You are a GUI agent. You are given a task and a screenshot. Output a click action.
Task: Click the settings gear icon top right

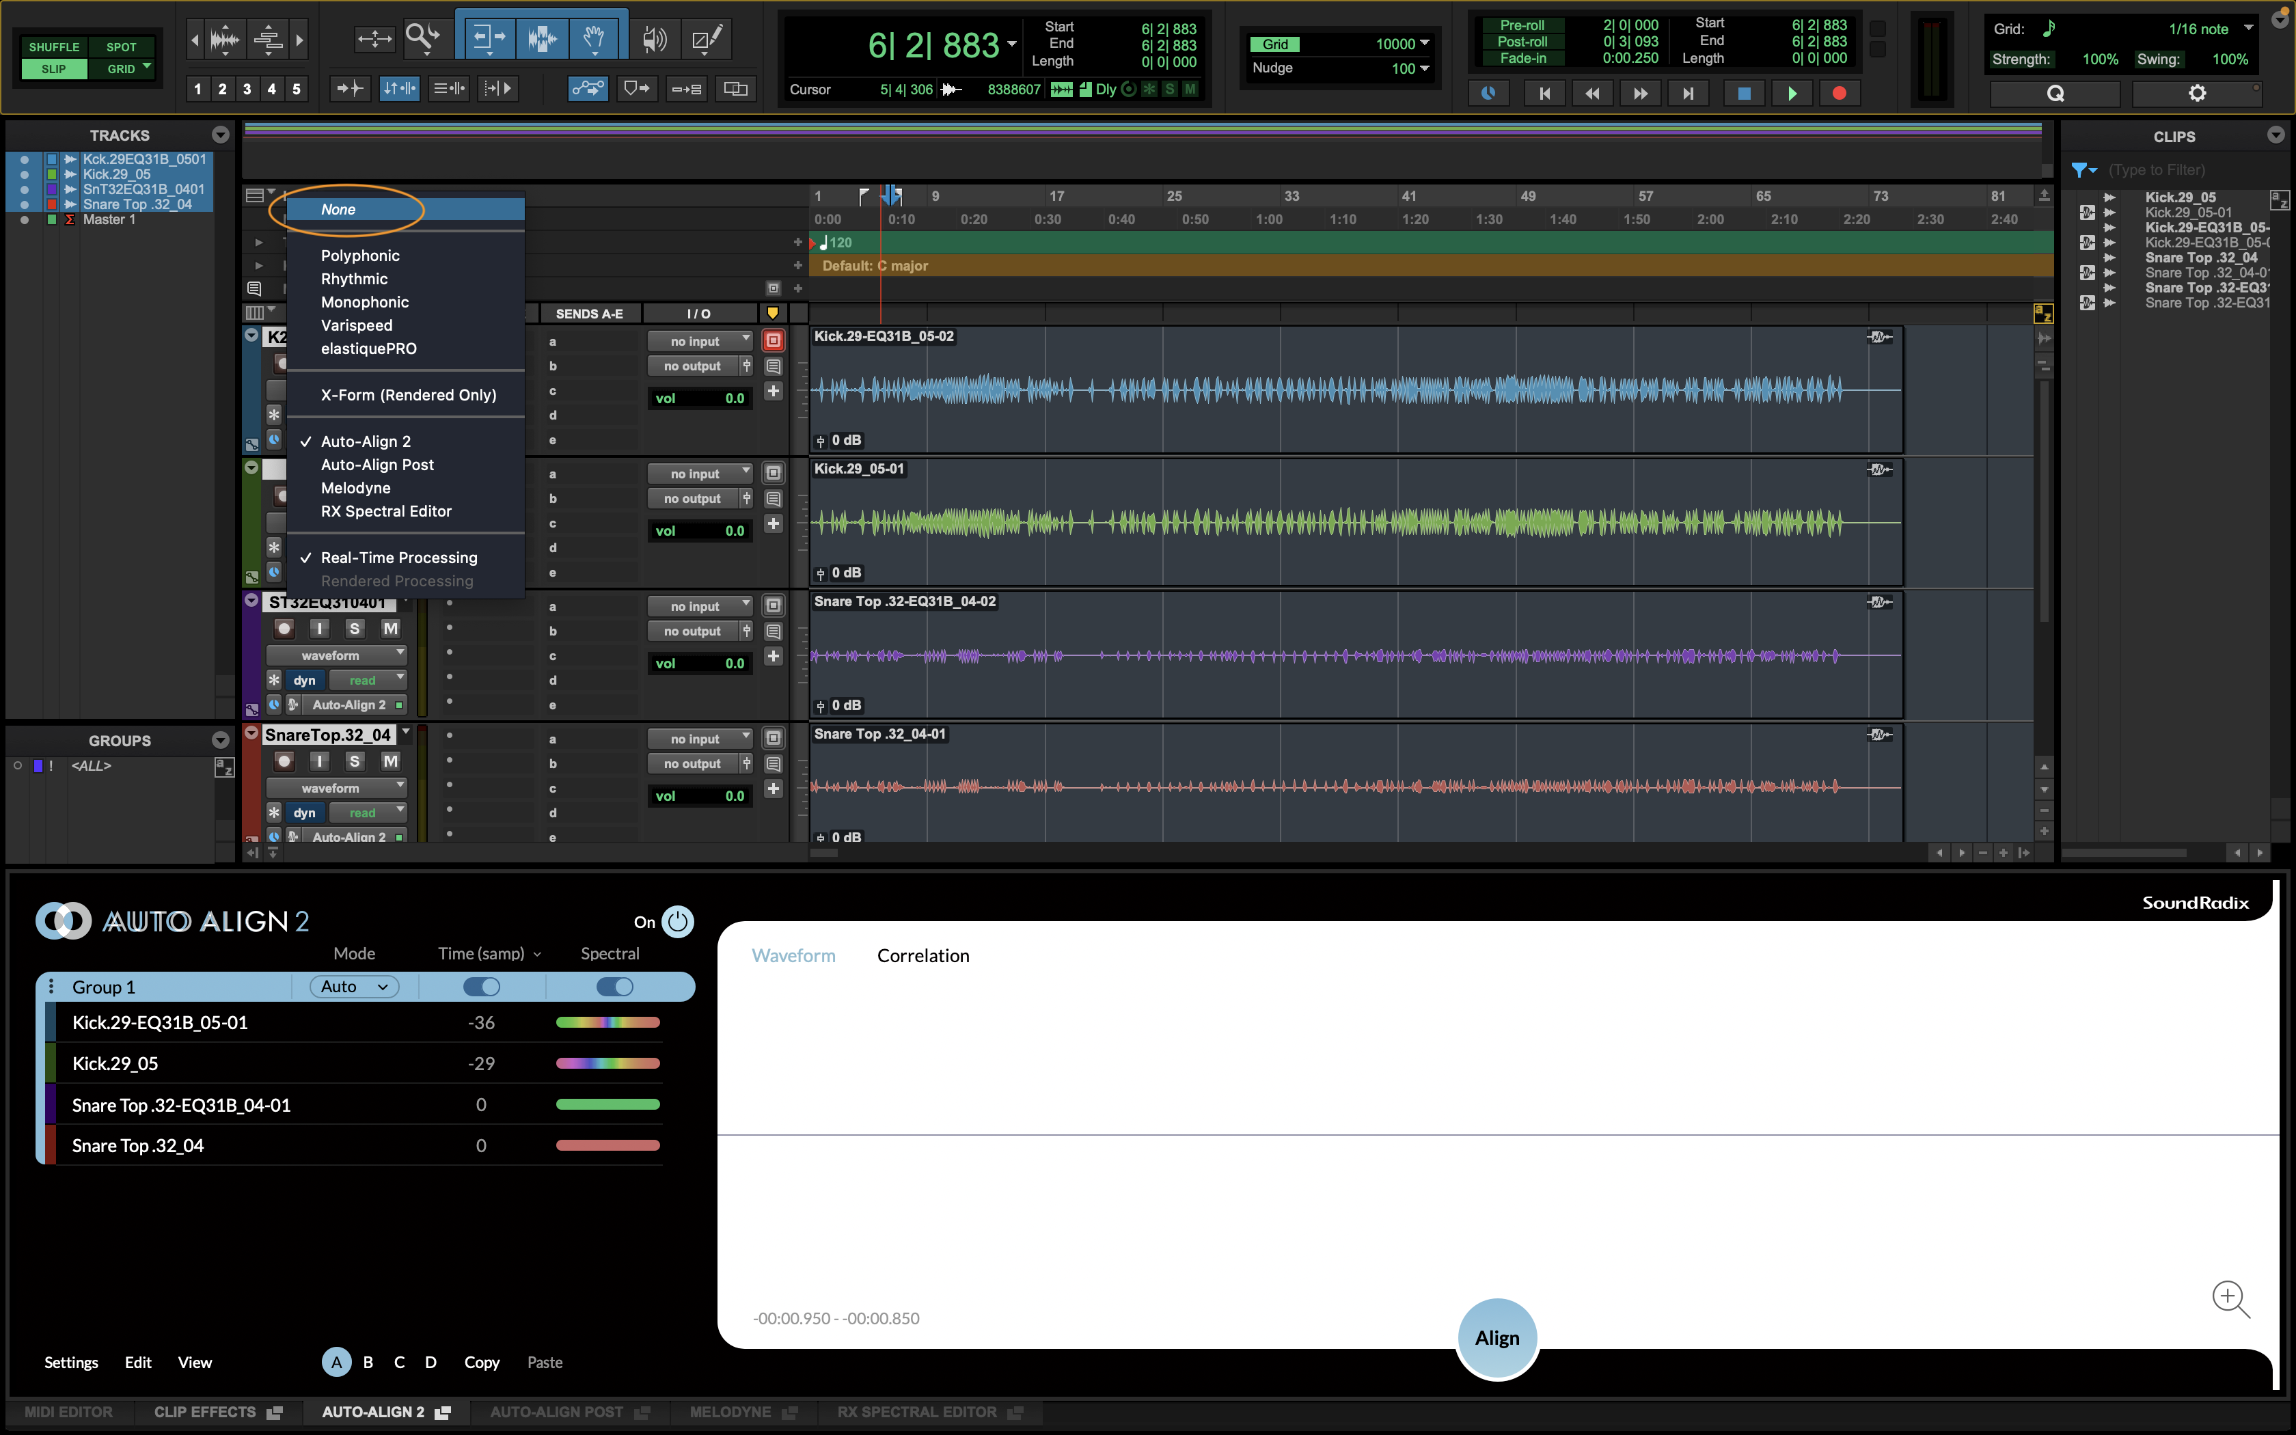click(2196, 93)
